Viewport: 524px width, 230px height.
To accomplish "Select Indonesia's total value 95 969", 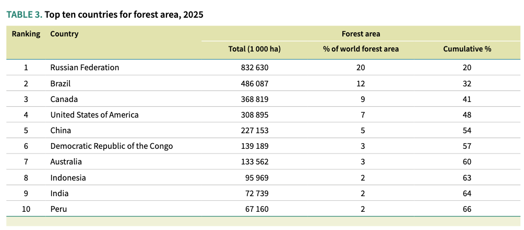I will click(x=256, y=177).
